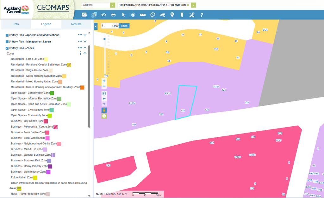The height and width of the screenshot is (198, 324).
Task: Open the bookmark tool in toolbar
Action: point(182,15)
